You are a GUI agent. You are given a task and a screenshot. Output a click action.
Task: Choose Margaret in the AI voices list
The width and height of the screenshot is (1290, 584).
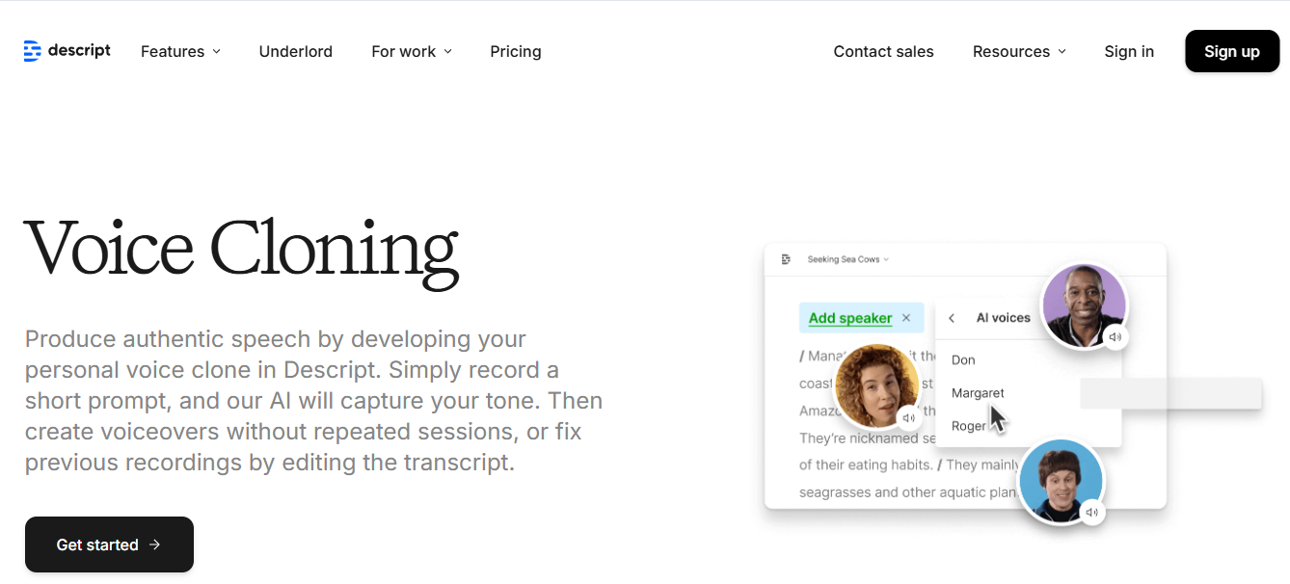click(x=978, y=392)
